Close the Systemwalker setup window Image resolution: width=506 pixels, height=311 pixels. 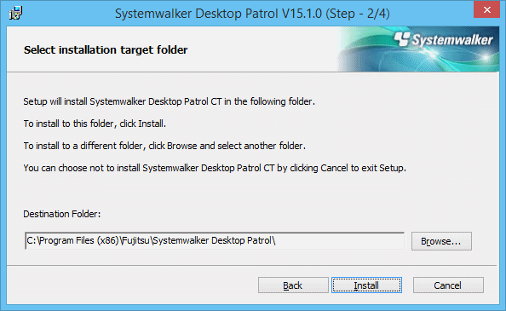point(487,9)
